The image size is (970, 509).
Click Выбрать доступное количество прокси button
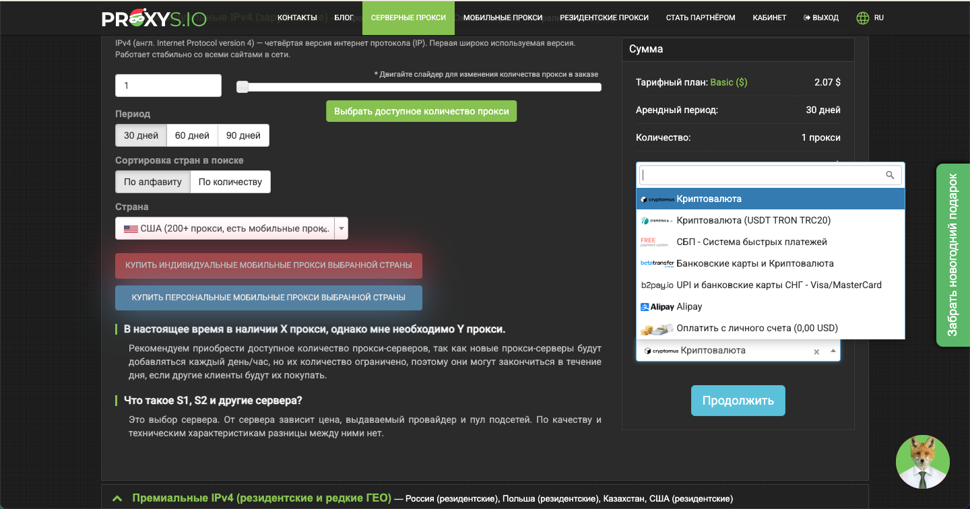coord(422,111)
